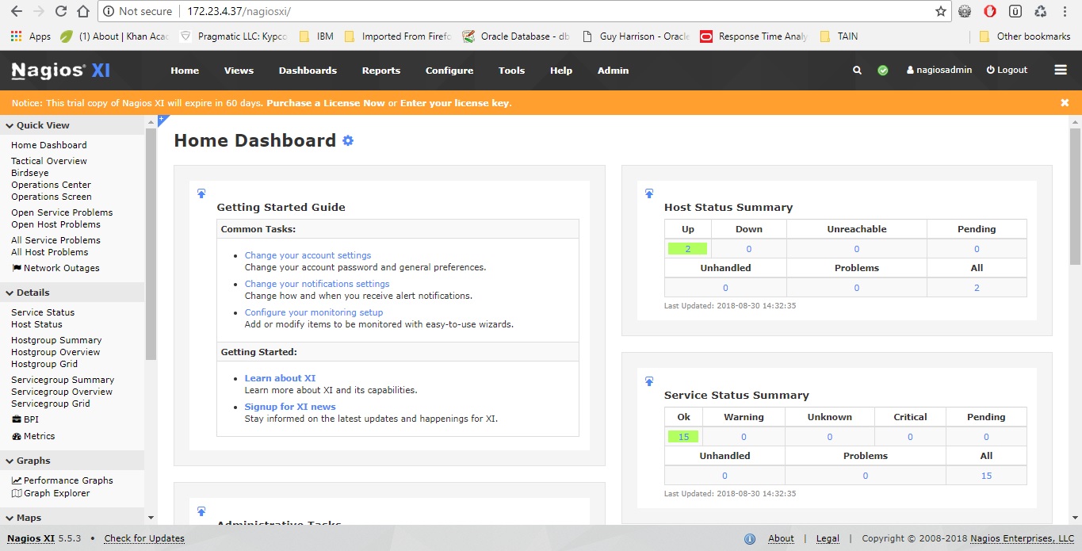
Task: Open Change your notifications settings link
Action: 317,284
